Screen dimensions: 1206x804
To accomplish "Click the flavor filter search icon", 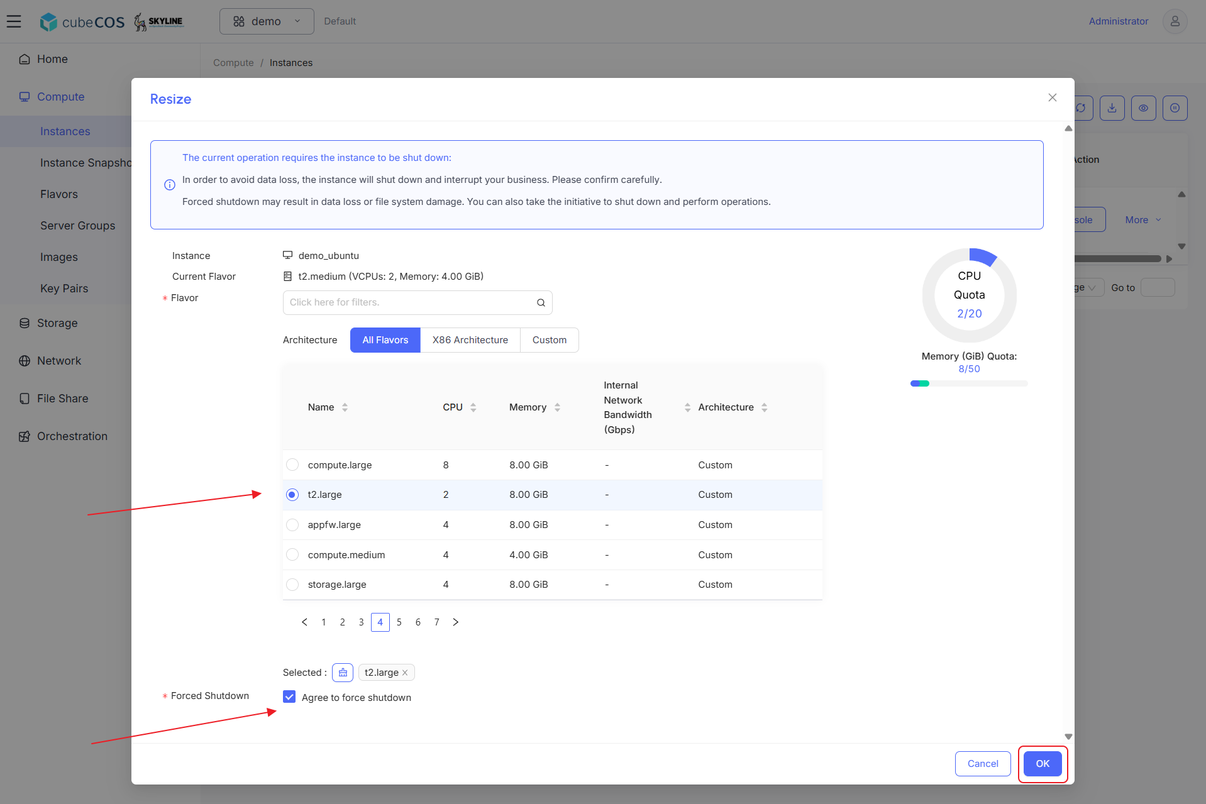I will (541, 302).
